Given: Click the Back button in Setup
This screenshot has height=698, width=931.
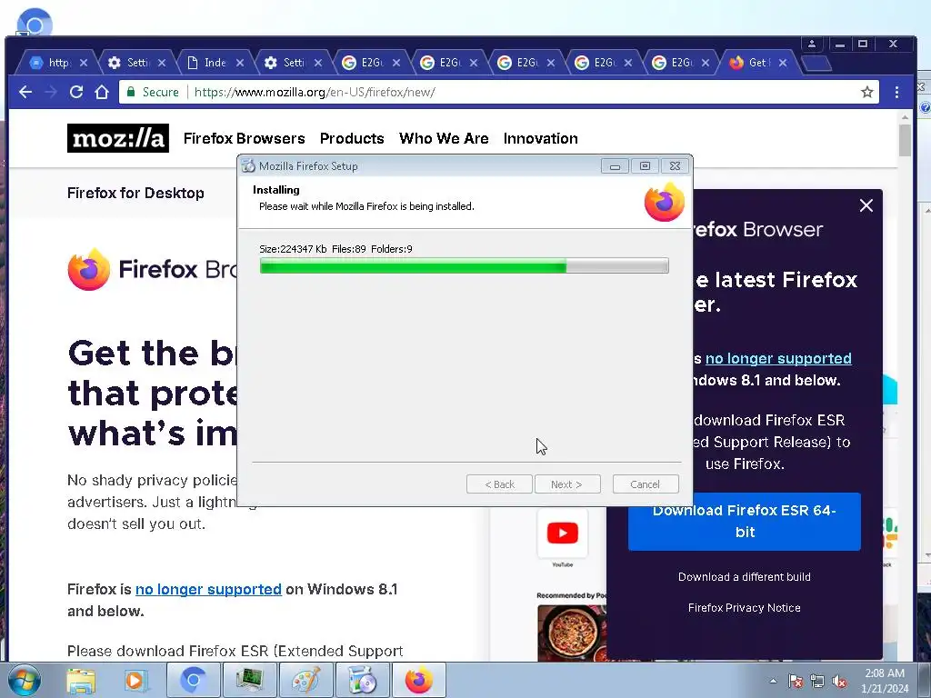Looking at the screenshot, I should click(499, 484).
